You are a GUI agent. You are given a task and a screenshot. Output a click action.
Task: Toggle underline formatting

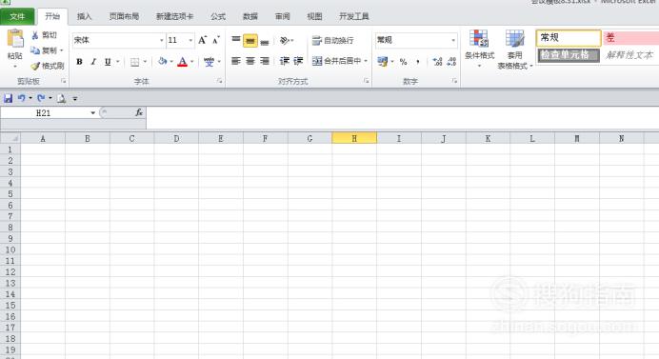point(108,62)
